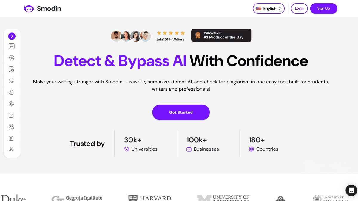Open the chat support bubble
The height and width of the screenshot is (201, 358).
pyautogui.click(x=351, y=190)
